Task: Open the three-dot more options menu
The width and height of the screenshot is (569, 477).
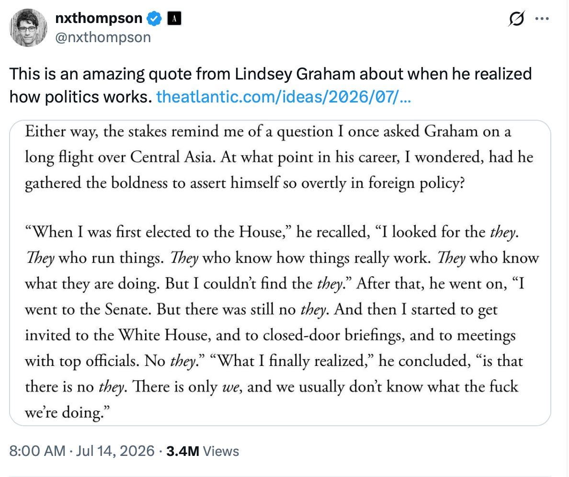Action: (x=542, y=19)
